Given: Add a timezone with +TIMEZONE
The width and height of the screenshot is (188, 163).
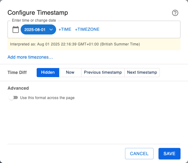Looking at the screenshot, I should pos(87,29).
